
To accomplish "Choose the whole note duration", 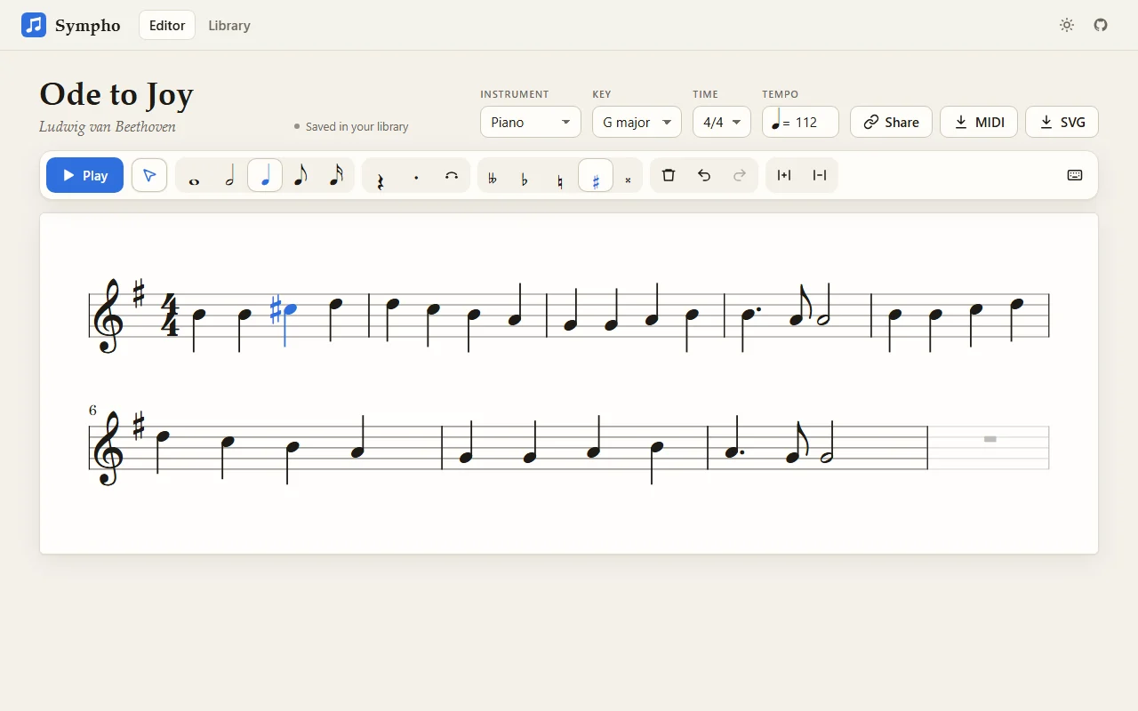I will [x=194, y=176].
